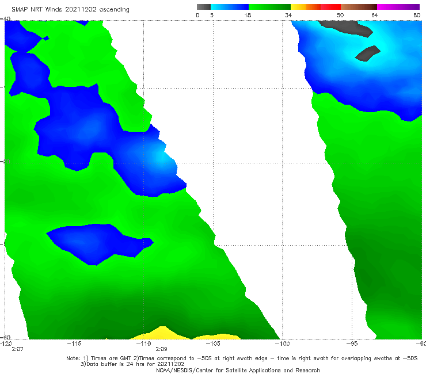426x374 pixels.
Task: Click the larger dark gray low-wind patch
Action: (347, 29)
